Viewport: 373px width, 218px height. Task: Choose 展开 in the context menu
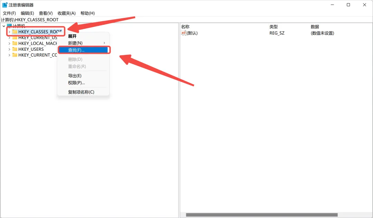coord(72,36)
